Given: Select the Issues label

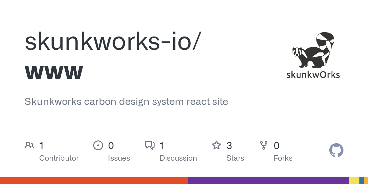Looking at the screenshot, I should (x=119, y=158).
